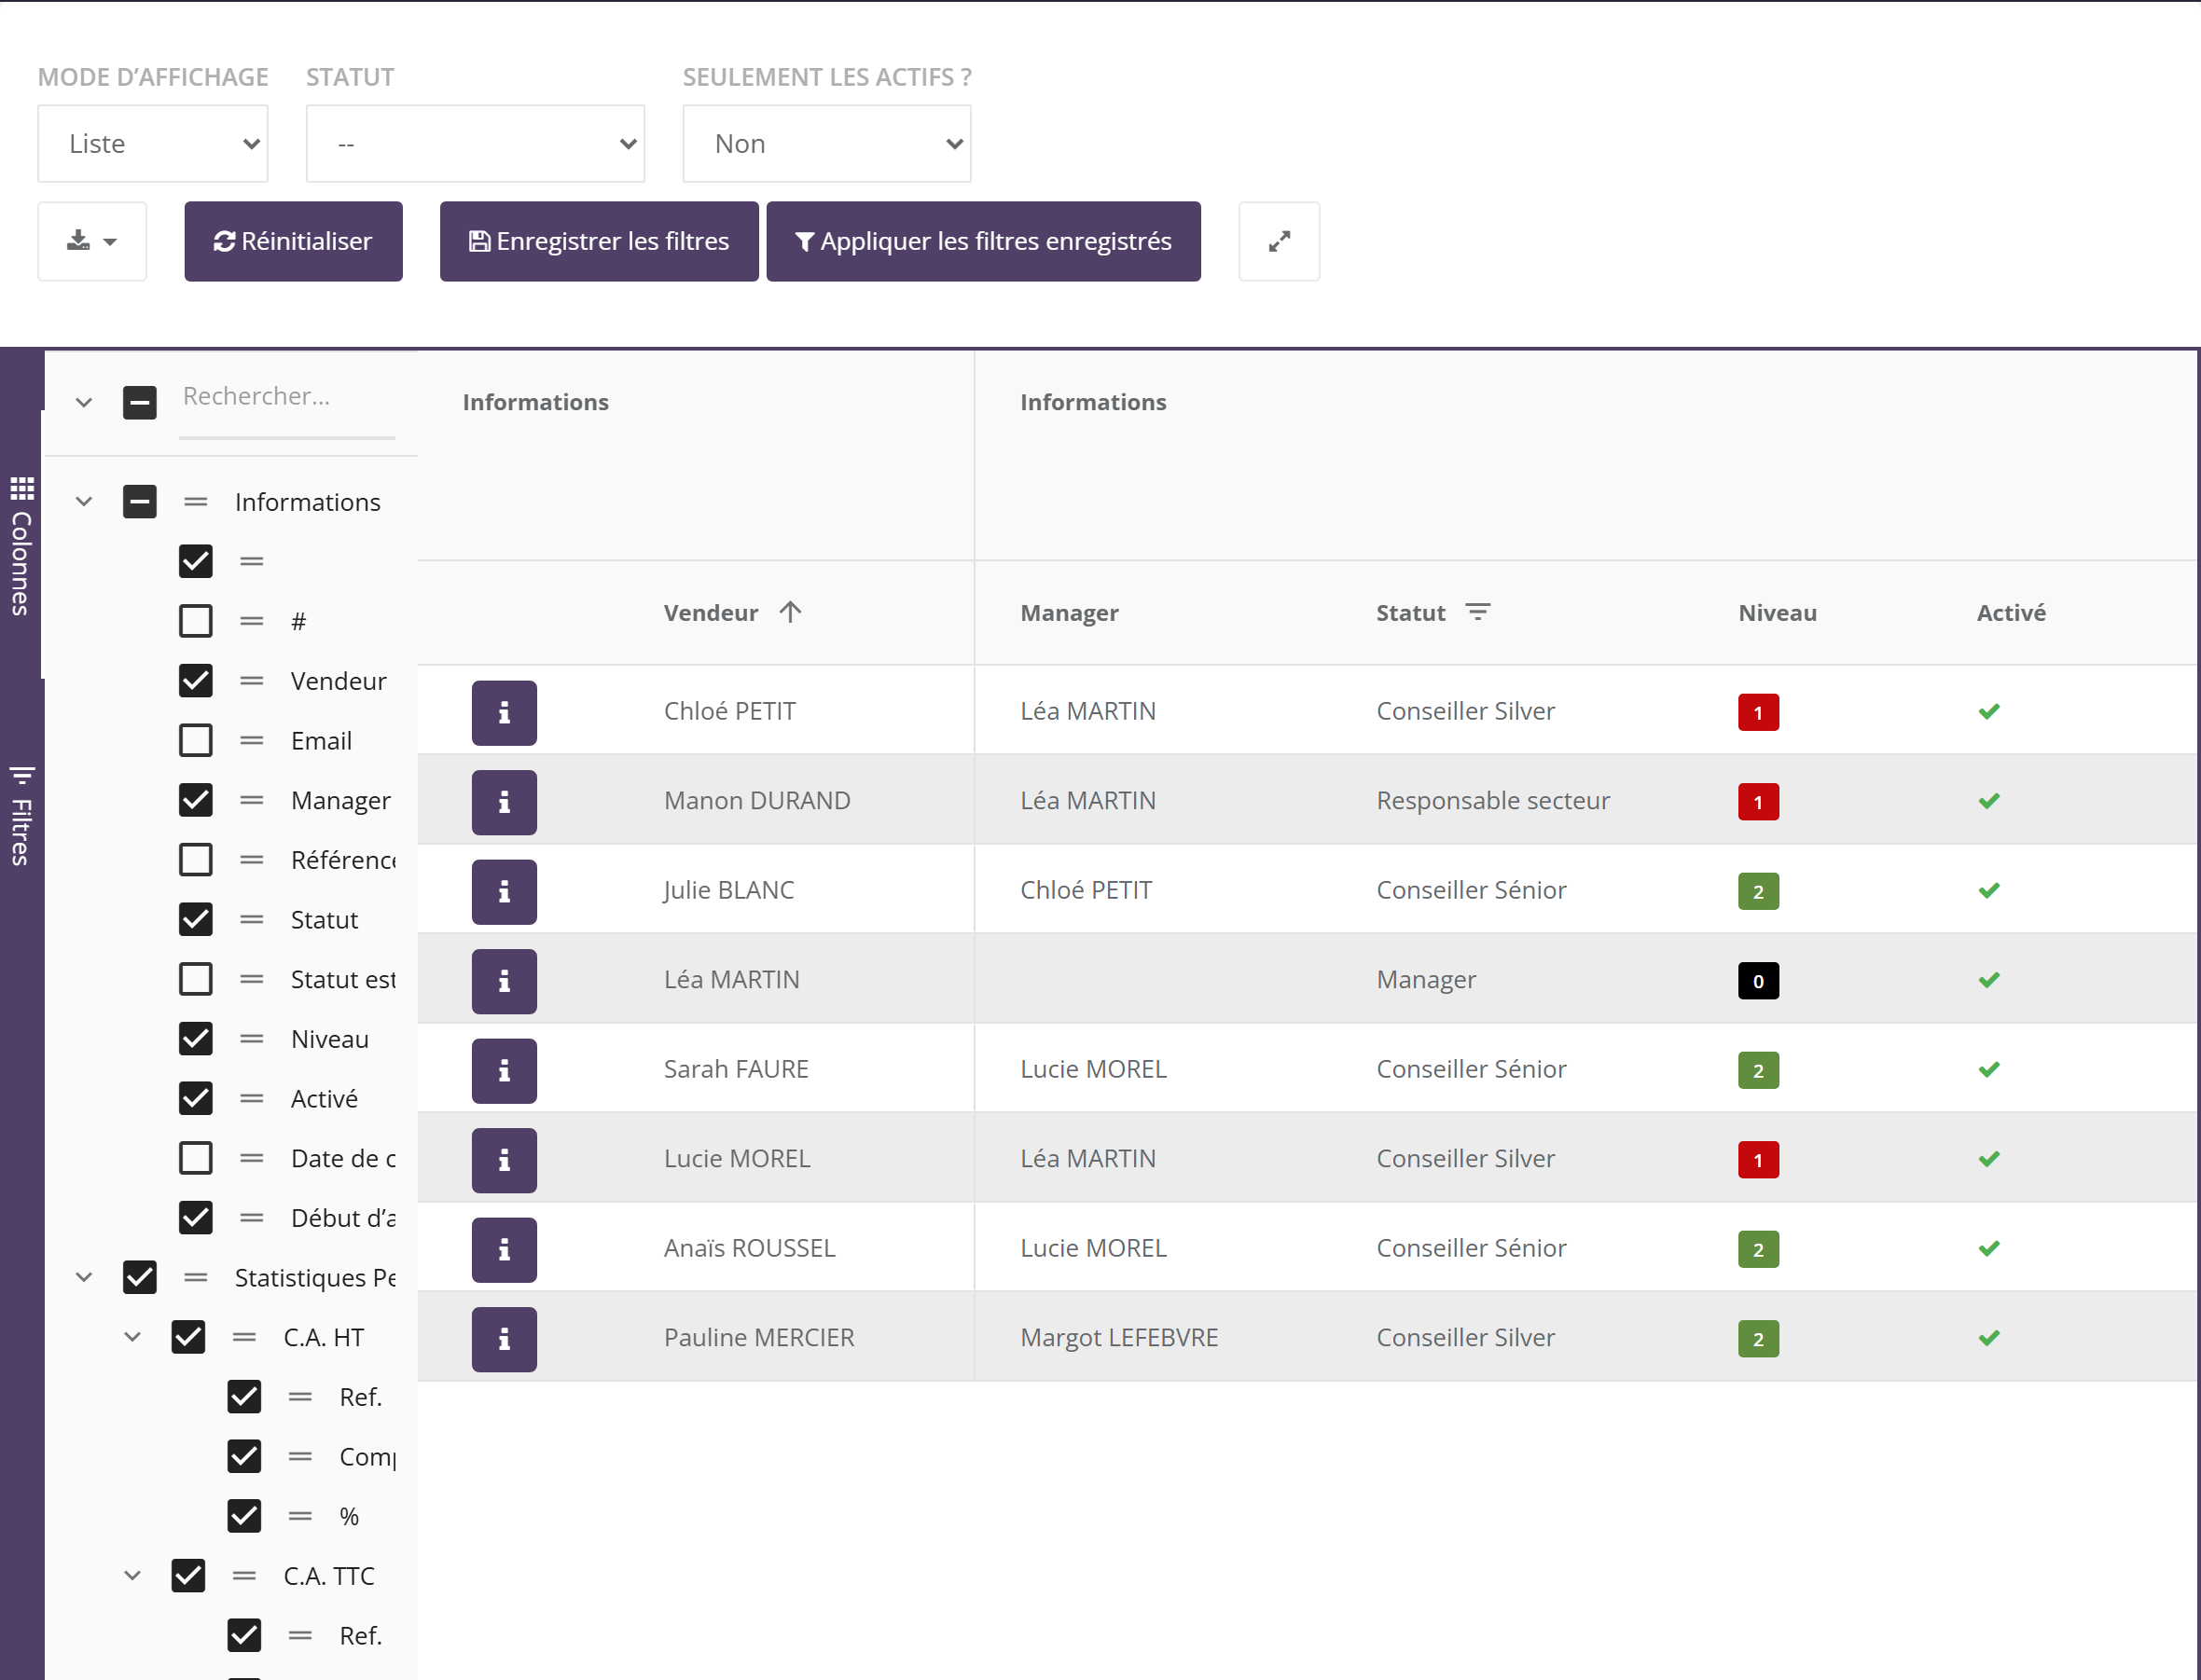
Task: Uncheck the Manager column checkbox
Action: tap(196, 800)
